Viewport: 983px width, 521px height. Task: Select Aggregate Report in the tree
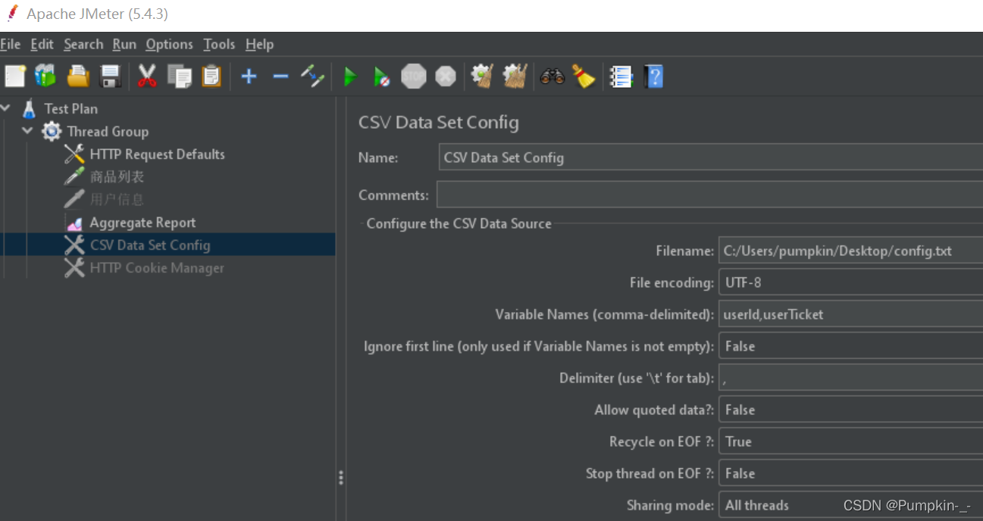[x=142, y=222]
